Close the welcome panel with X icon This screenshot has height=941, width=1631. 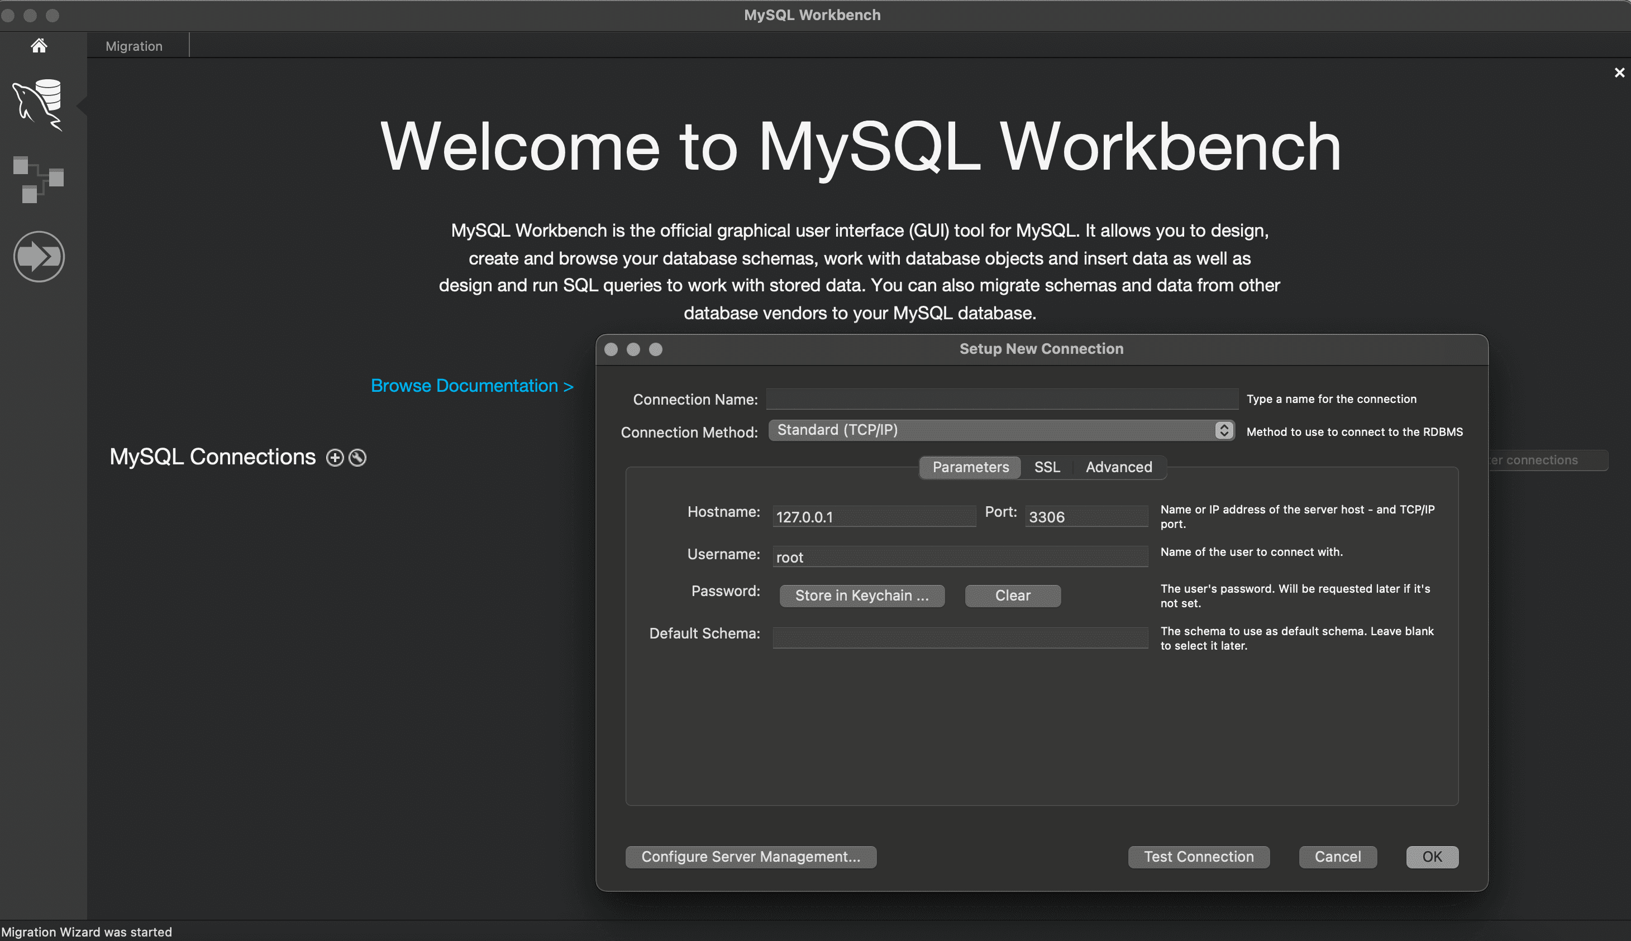[x=1619, y=73]
